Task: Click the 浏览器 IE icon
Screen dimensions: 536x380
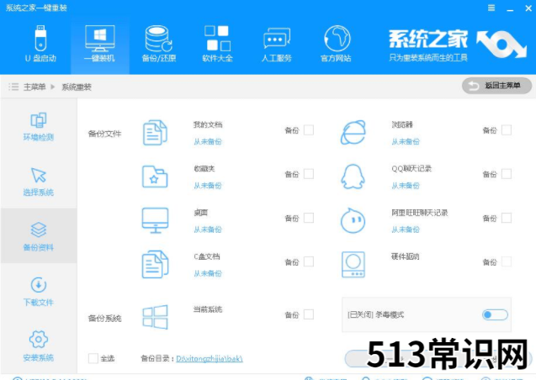Action: 353,133
